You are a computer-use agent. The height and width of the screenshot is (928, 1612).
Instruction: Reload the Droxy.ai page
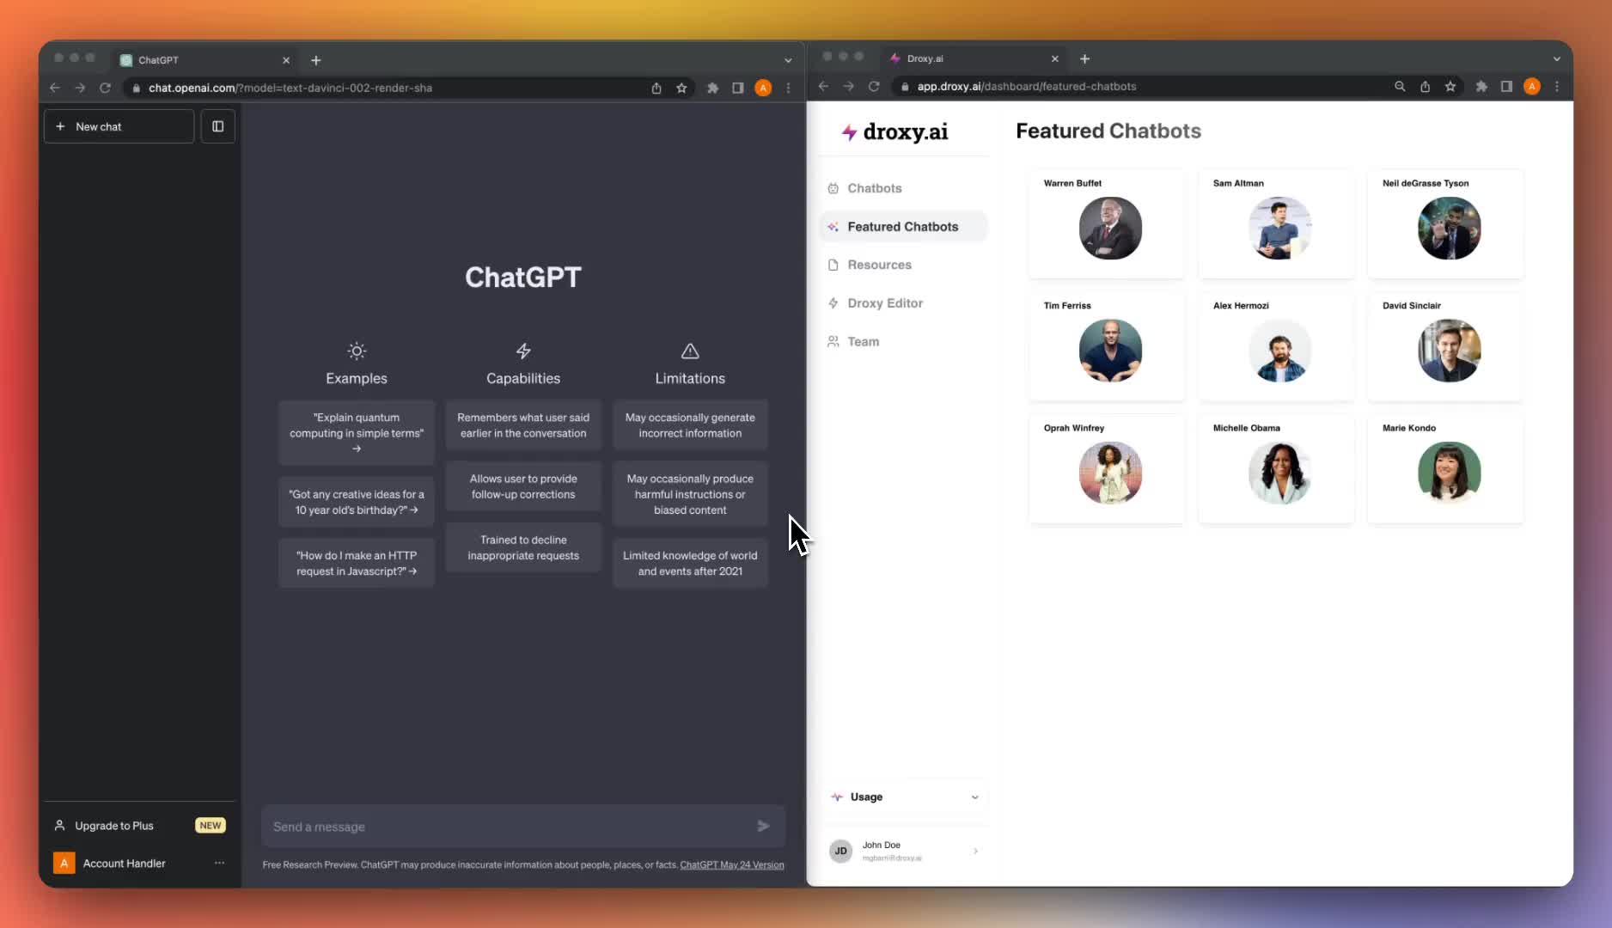874,86
